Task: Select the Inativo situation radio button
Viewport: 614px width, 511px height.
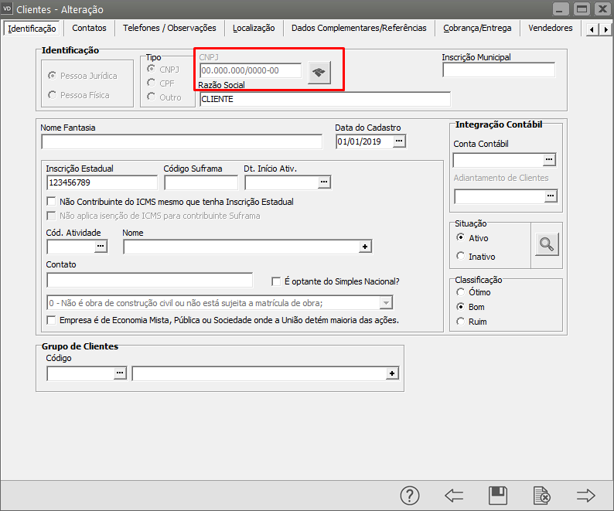Action: [x=462, y=256]
